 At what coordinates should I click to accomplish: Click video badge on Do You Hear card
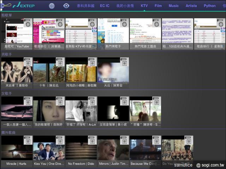click(x=189, y=140)
